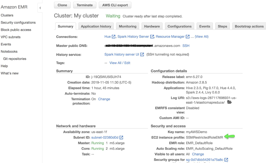Open the subnet-02380d0d external link icon
Image resolution: width=266 pixels, height=163 pixels.
[x=121, y=138]
